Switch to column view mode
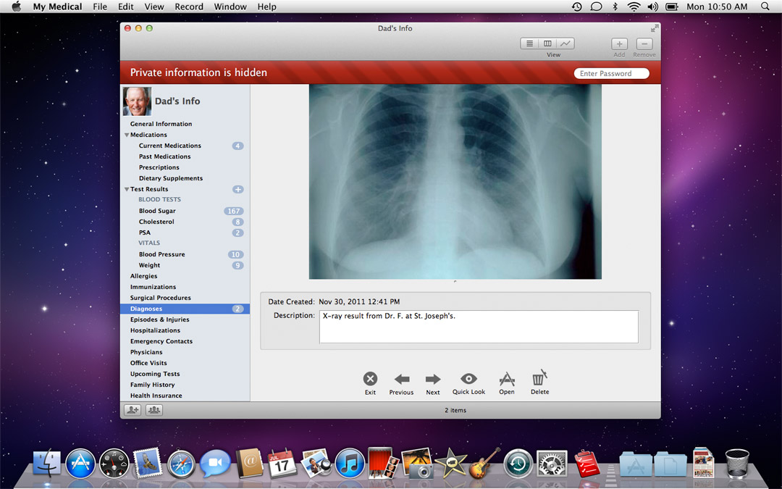The height and width of the screenshot is (489, 782). (548, 43)
